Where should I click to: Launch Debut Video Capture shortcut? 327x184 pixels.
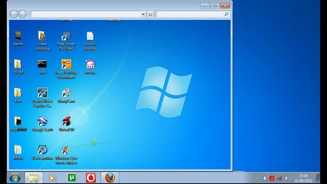click(x=42, y=98)
